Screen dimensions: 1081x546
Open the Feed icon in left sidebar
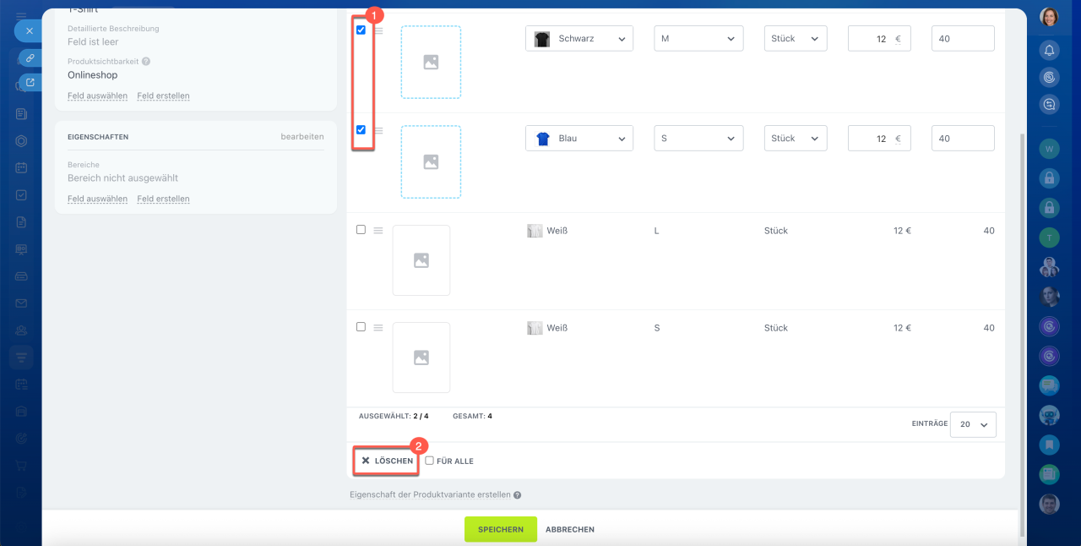[x=21, y=113]
